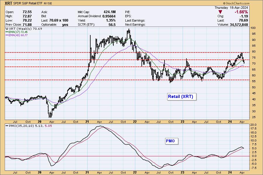Click the XRT (Weekly) 70.69 legend

(25, 29)
